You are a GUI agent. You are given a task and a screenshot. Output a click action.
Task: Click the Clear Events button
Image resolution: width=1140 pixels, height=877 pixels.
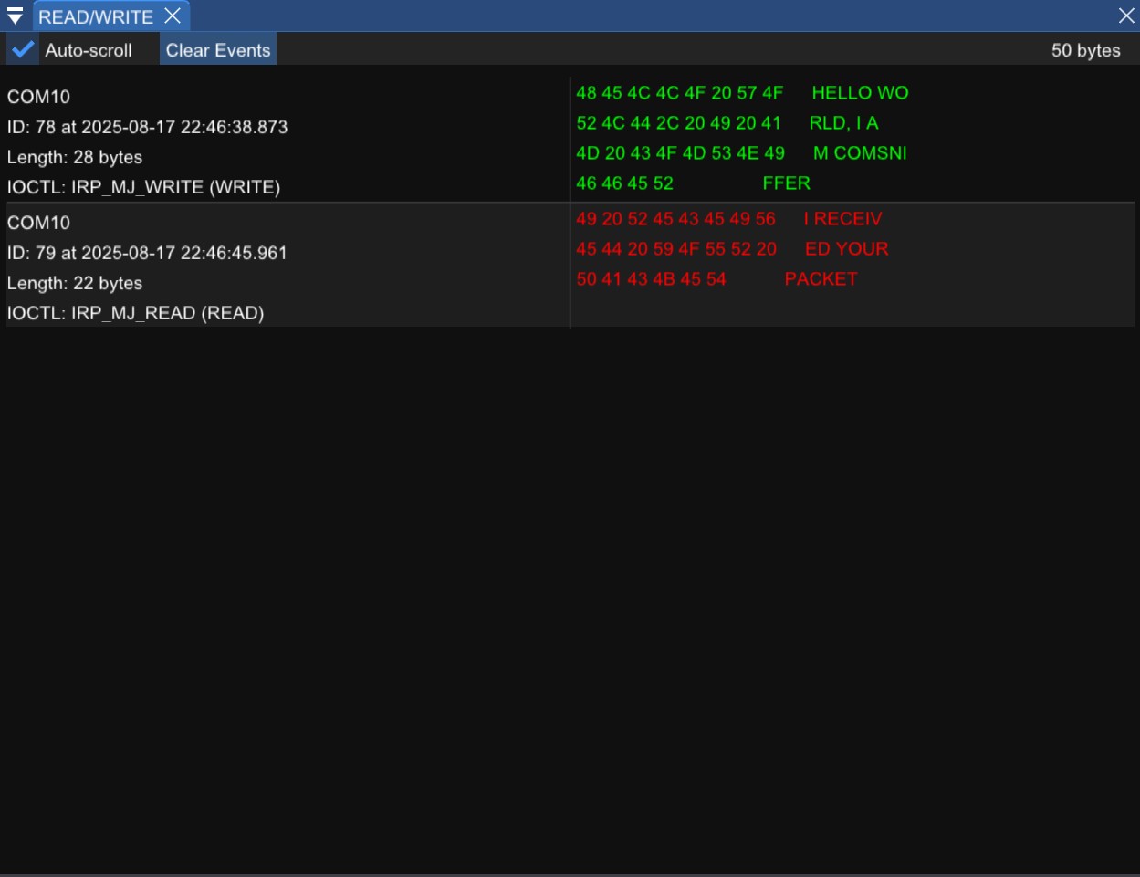pyautogui.click(x=218, y=50)
